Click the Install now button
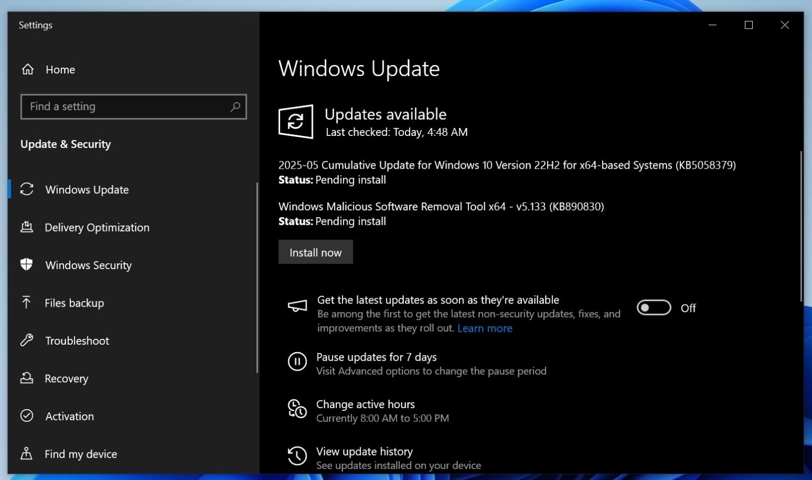 pos(315,252)
